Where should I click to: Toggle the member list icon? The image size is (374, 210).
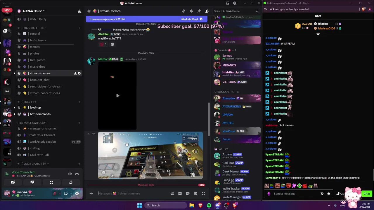point(207,11)
